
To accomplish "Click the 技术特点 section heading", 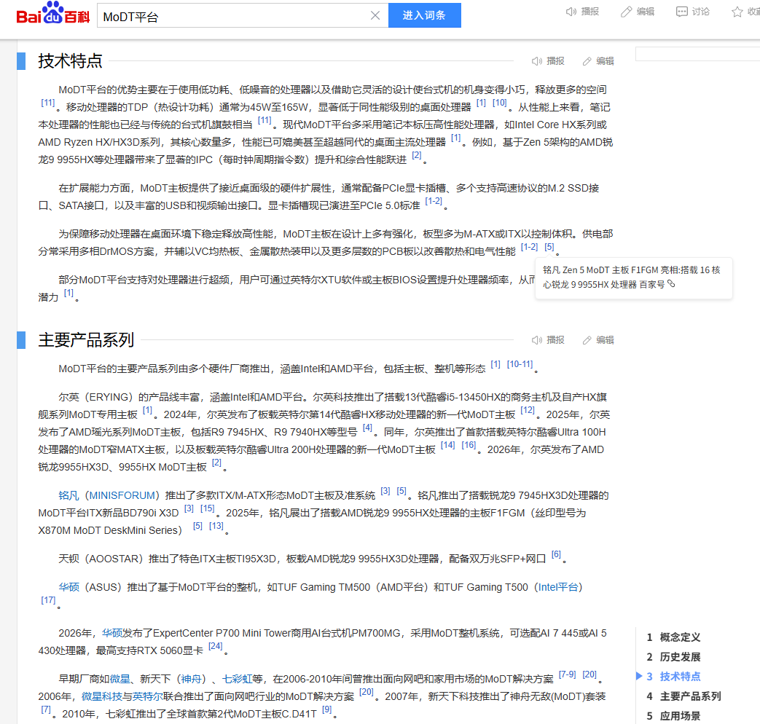I will 70,61.
